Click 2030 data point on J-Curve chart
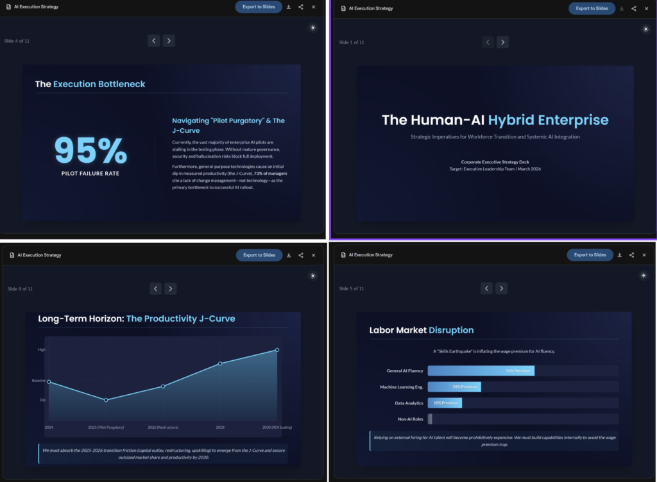Image resolution: width=657 pixels, height=482 pixels. click(277, 350)
